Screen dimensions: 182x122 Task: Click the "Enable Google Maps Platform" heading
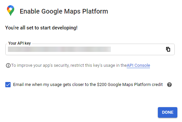click(x=64, y=11)
